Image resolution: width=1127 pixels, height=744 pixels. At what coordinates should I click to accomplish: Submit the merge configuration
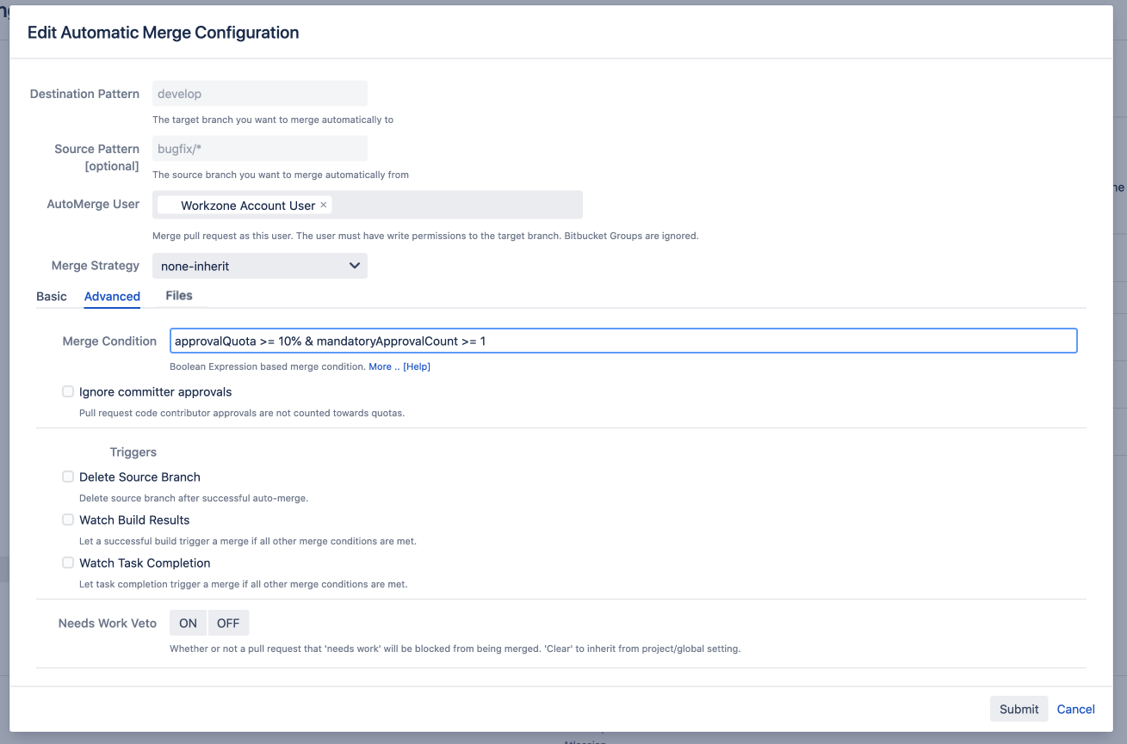point(1019,709)
